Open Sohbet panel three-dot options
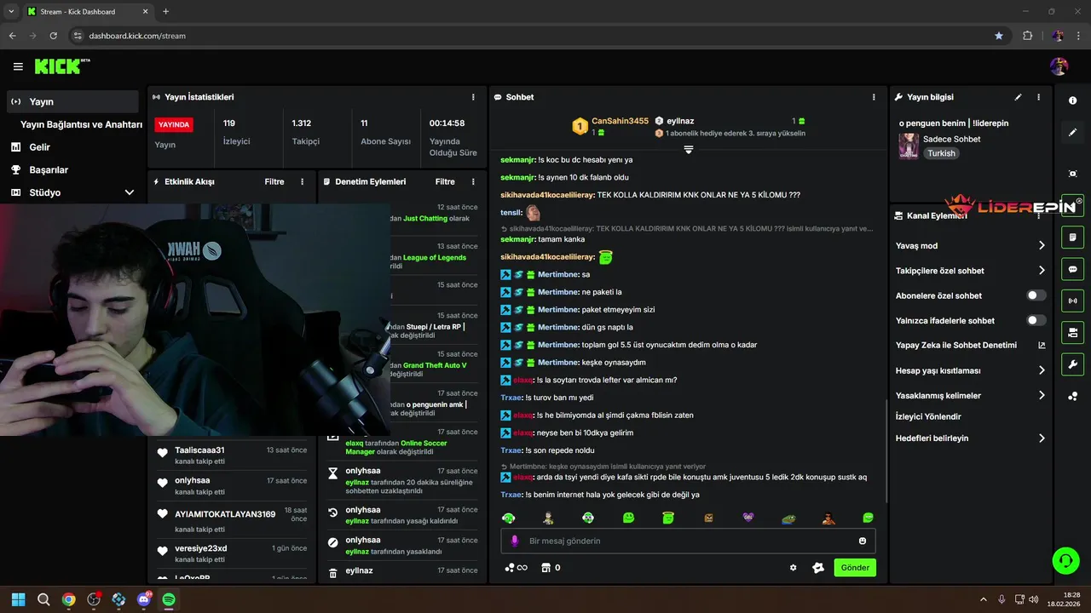The height and width of the screenshot is (613, 1091). pos(874,97)
